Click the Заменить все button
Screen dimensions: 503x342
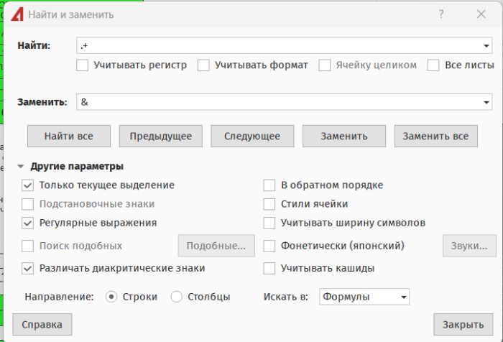pyautogui.click(x=436, y=137)
